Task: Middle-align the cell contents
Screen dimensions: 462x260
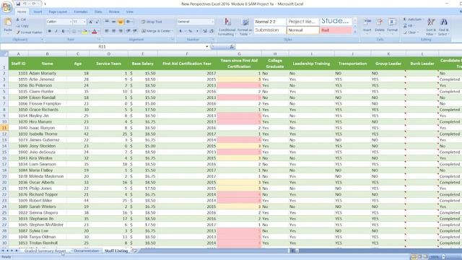Action: (113, 22)
